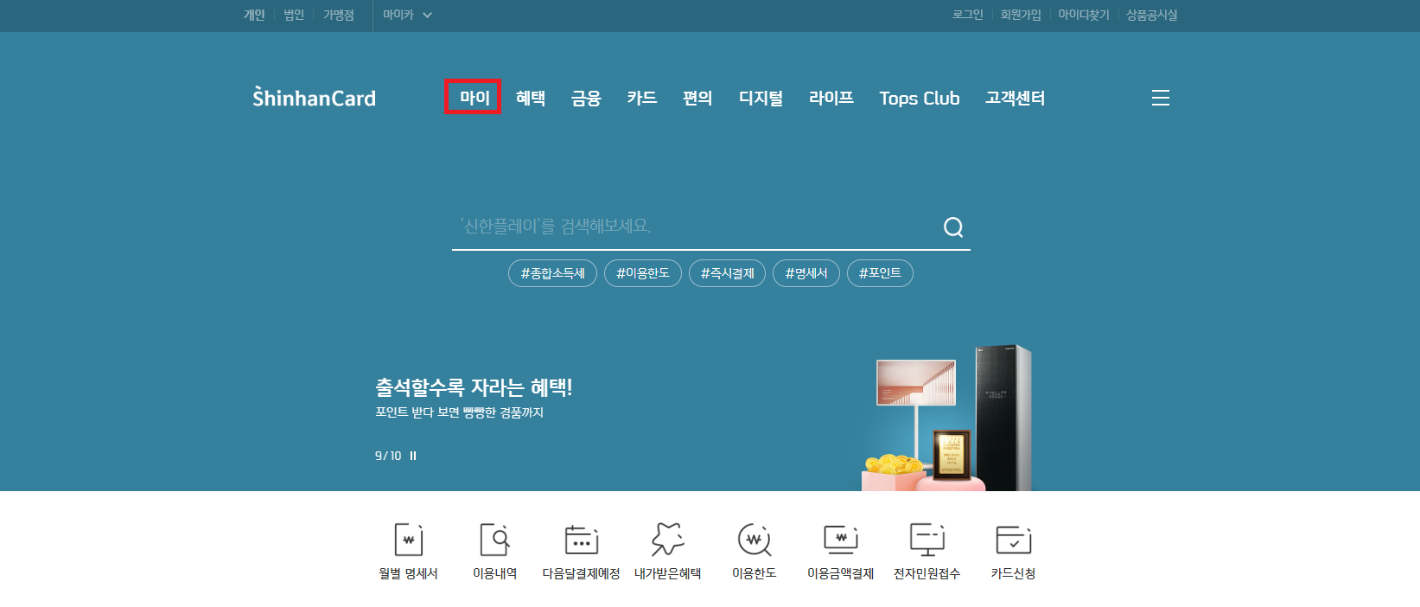The width and height of the screenshot is (1420, 607).
Task: Click the #이용한도 tag
Action: pyautogui.click(x=643, y=273)
